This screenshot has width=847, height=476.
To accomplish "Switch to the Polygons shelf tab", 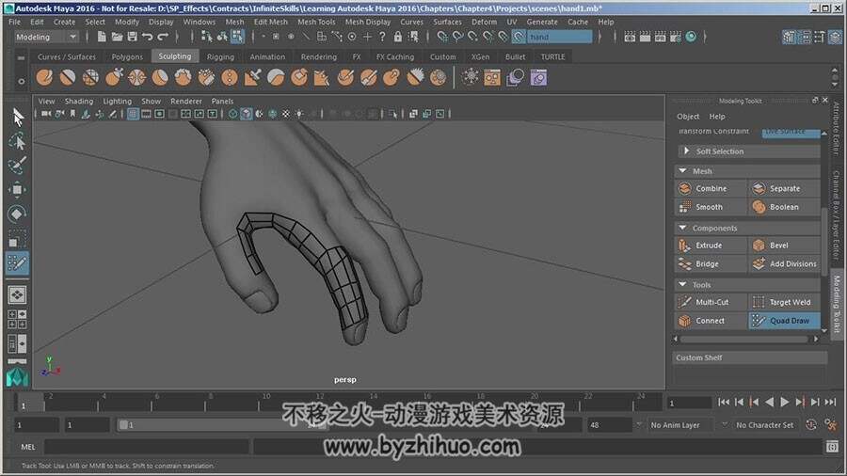I will pyautogui.click(x=127, y=56).
